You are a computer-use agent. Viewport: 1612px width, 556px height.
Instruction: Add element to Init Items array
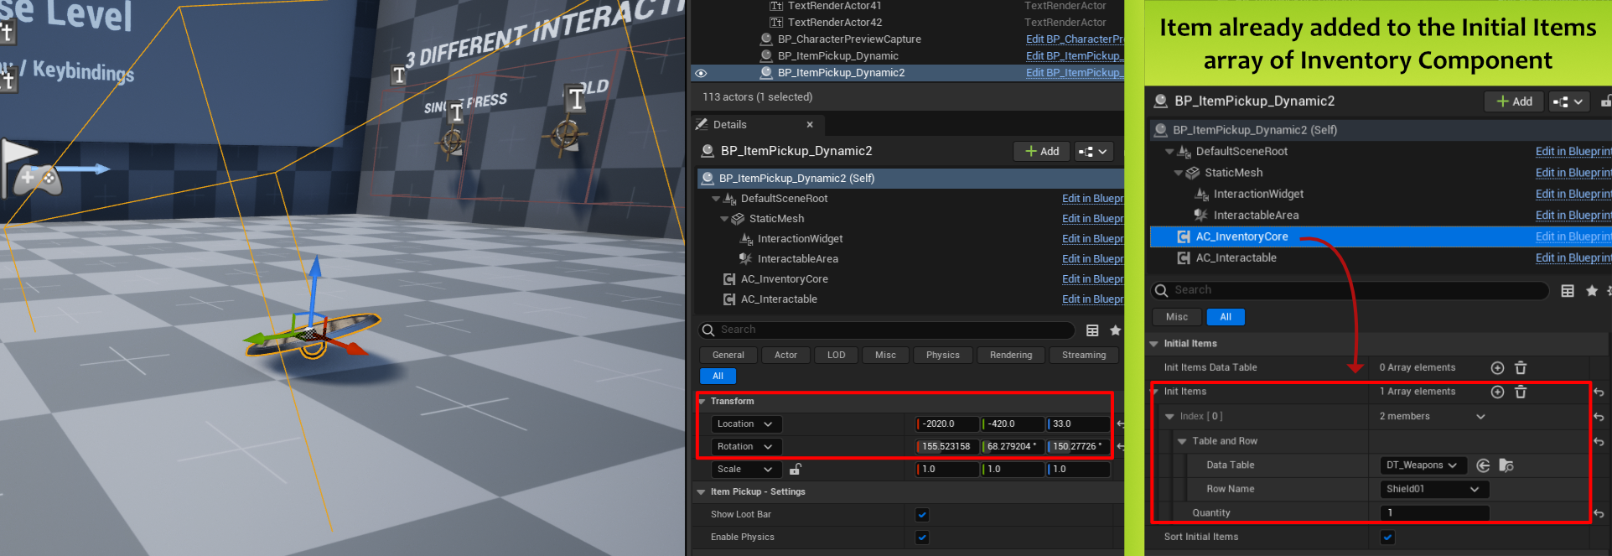1497,392
